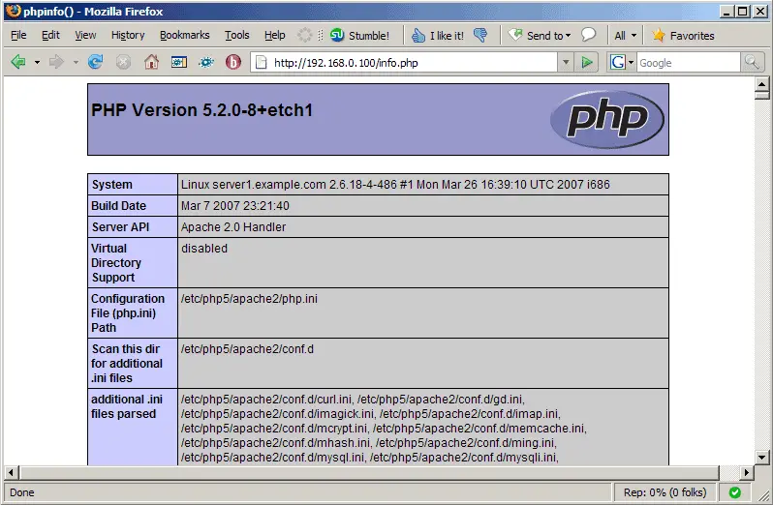Click the StumbleUpon logo icon
Screen dimensions: 773x505
pos(337,35)
